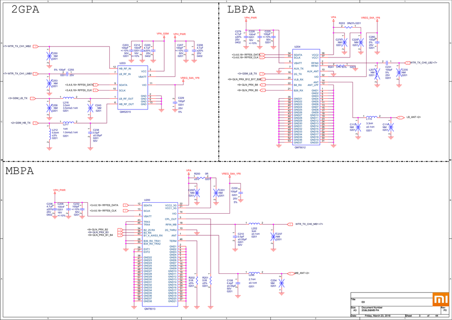452x320 pixels.
Task: Select the 2GPA section heading
Action: (x=25, y=9)
